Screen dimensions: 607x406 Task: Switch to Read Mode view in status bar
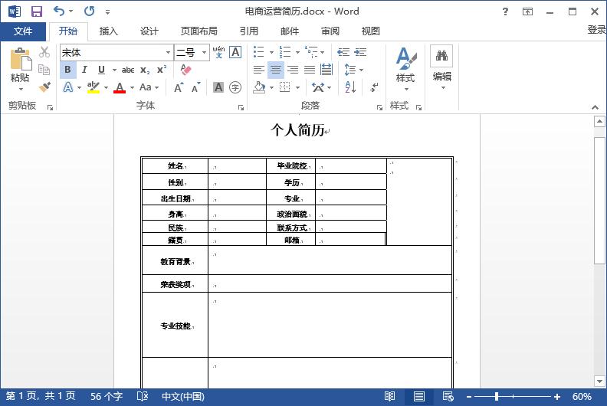click(390, 396)
